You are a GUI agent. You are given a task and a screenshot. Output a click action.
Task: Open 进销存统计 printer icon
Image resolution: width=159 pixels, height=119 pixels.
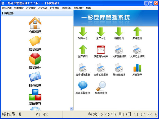pyautogui.click(x=119, y=68)
